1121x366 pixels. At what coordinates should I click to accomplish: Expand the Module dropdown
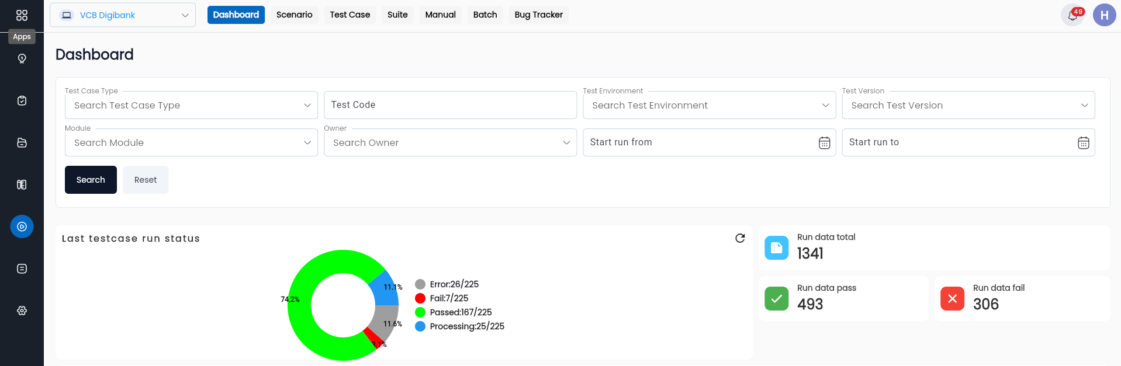(191, 142)
